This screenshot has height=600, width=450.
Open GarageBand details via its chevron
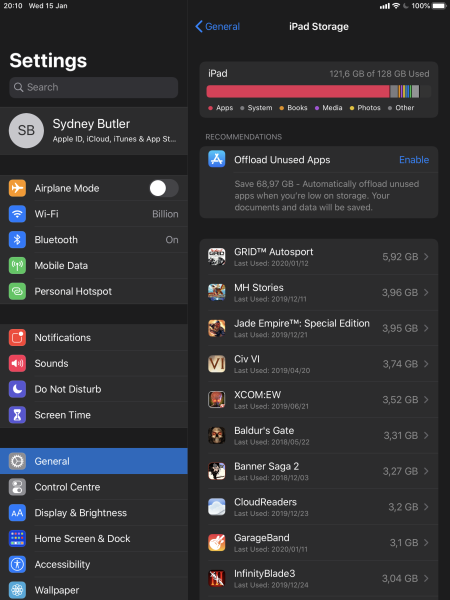point(426,542)
